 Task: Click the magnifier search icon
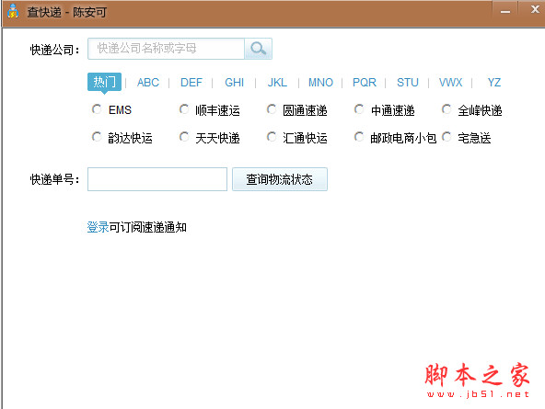tap(259, 49)
